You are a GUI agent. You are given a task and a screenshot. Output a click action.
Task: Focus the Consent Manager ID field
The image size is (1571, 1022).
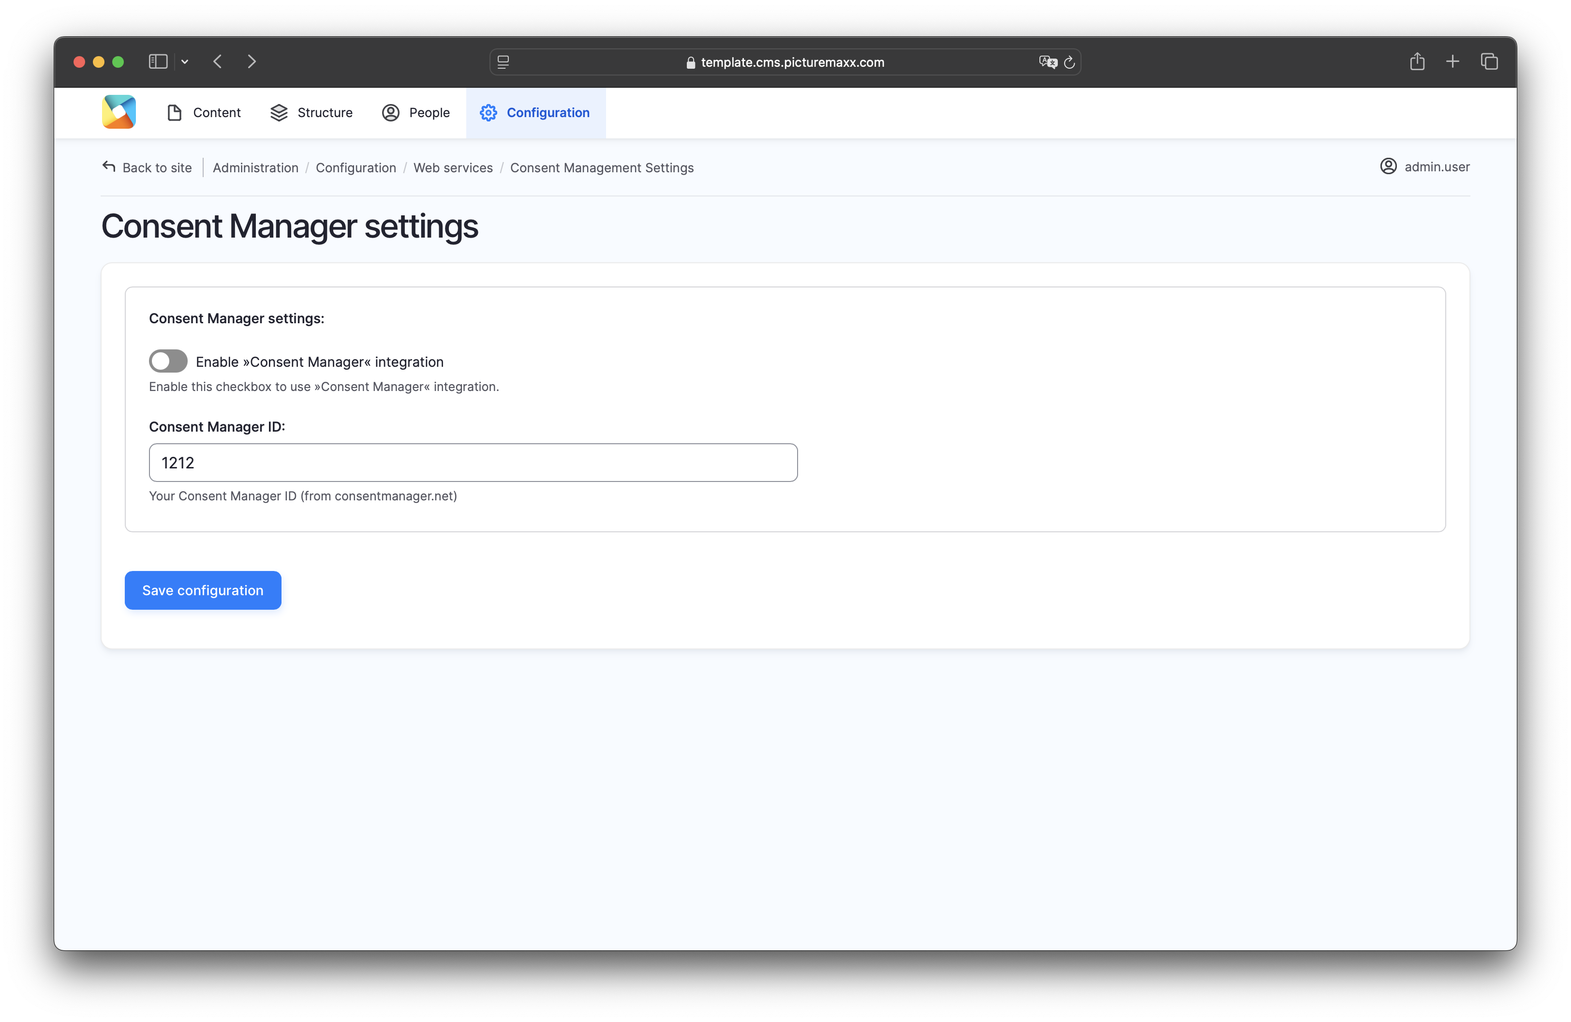pyautogui.click(x=473, y=462)
